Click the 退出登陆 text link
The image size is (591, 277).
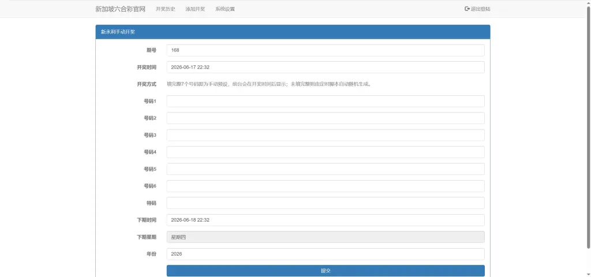pyautogui.click(x=481, y=9)
